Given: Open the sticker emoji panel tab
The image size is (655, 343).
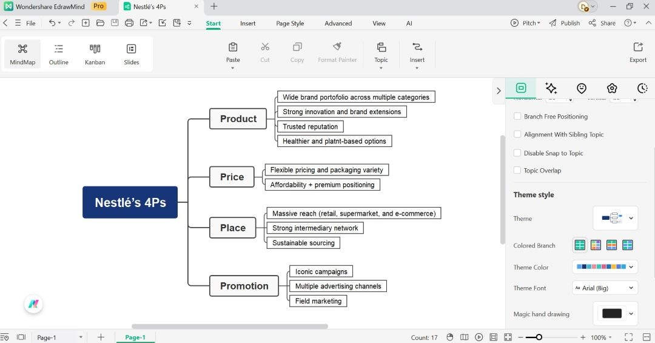Looking at the screenshot, I should [582, 88].
